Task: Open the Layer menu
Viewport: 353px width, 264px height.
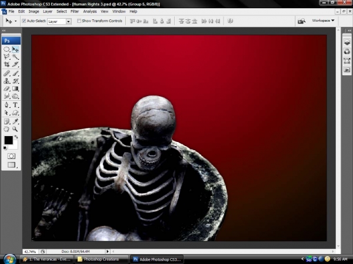Action: [x=48, y=12]
